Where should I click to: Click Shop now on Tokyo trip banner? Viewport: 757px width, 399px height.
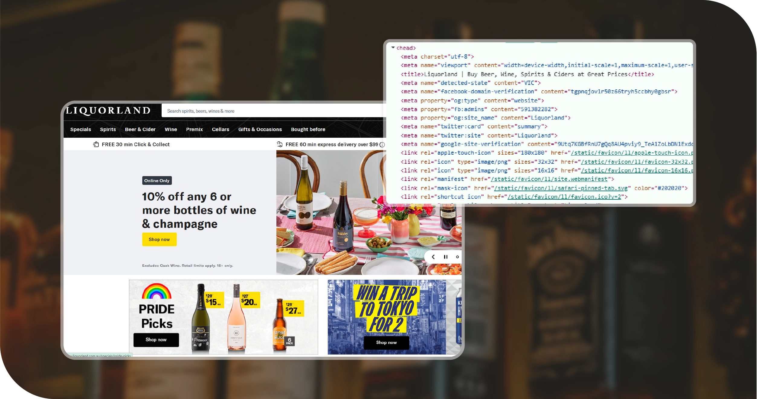[x=386, y=343]
